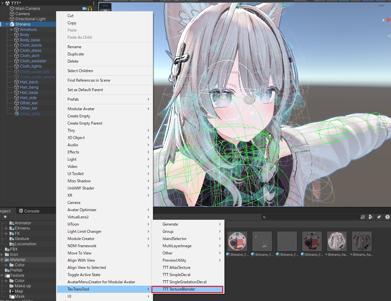Click the search-by-type filter icon
The width and height of the screenshot is (391, 301).
pos(370,217)
